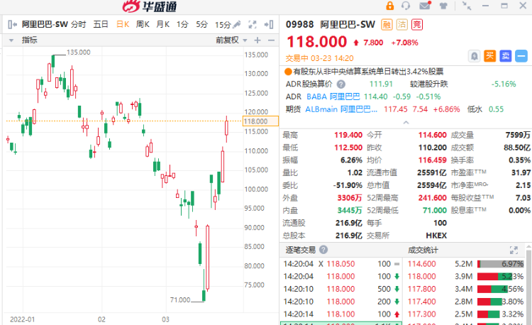Click the 沽 short-sell badge
Image resolution: width=532 pixels, height=325 pixels.
pyautogui.click(x=401, y=24)
